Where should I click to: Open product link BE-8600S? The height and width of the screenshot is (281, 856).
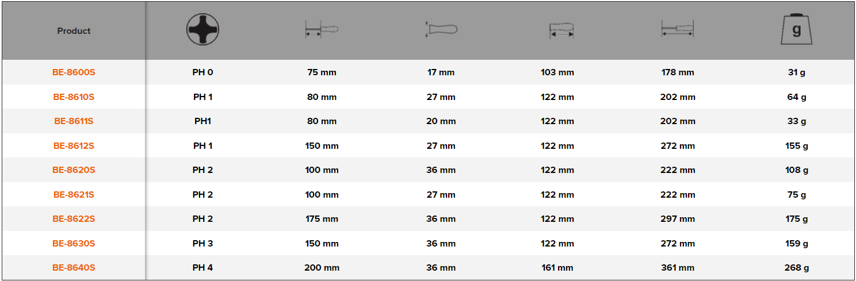pos(74,72)
